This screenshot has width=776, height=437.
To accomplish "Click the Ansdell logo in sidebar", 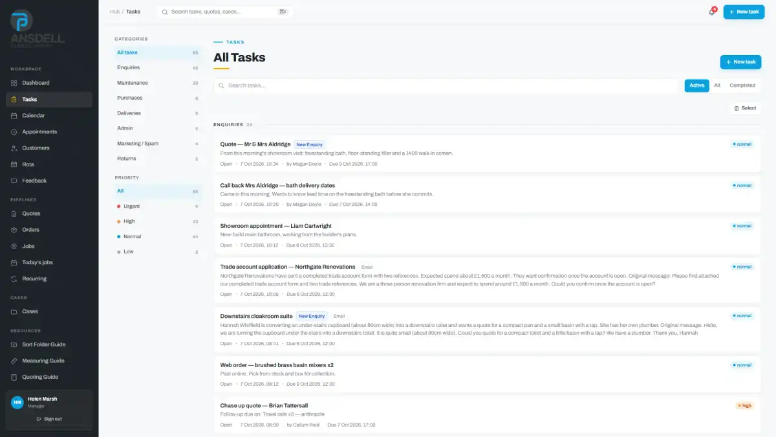I will (37, 29).
